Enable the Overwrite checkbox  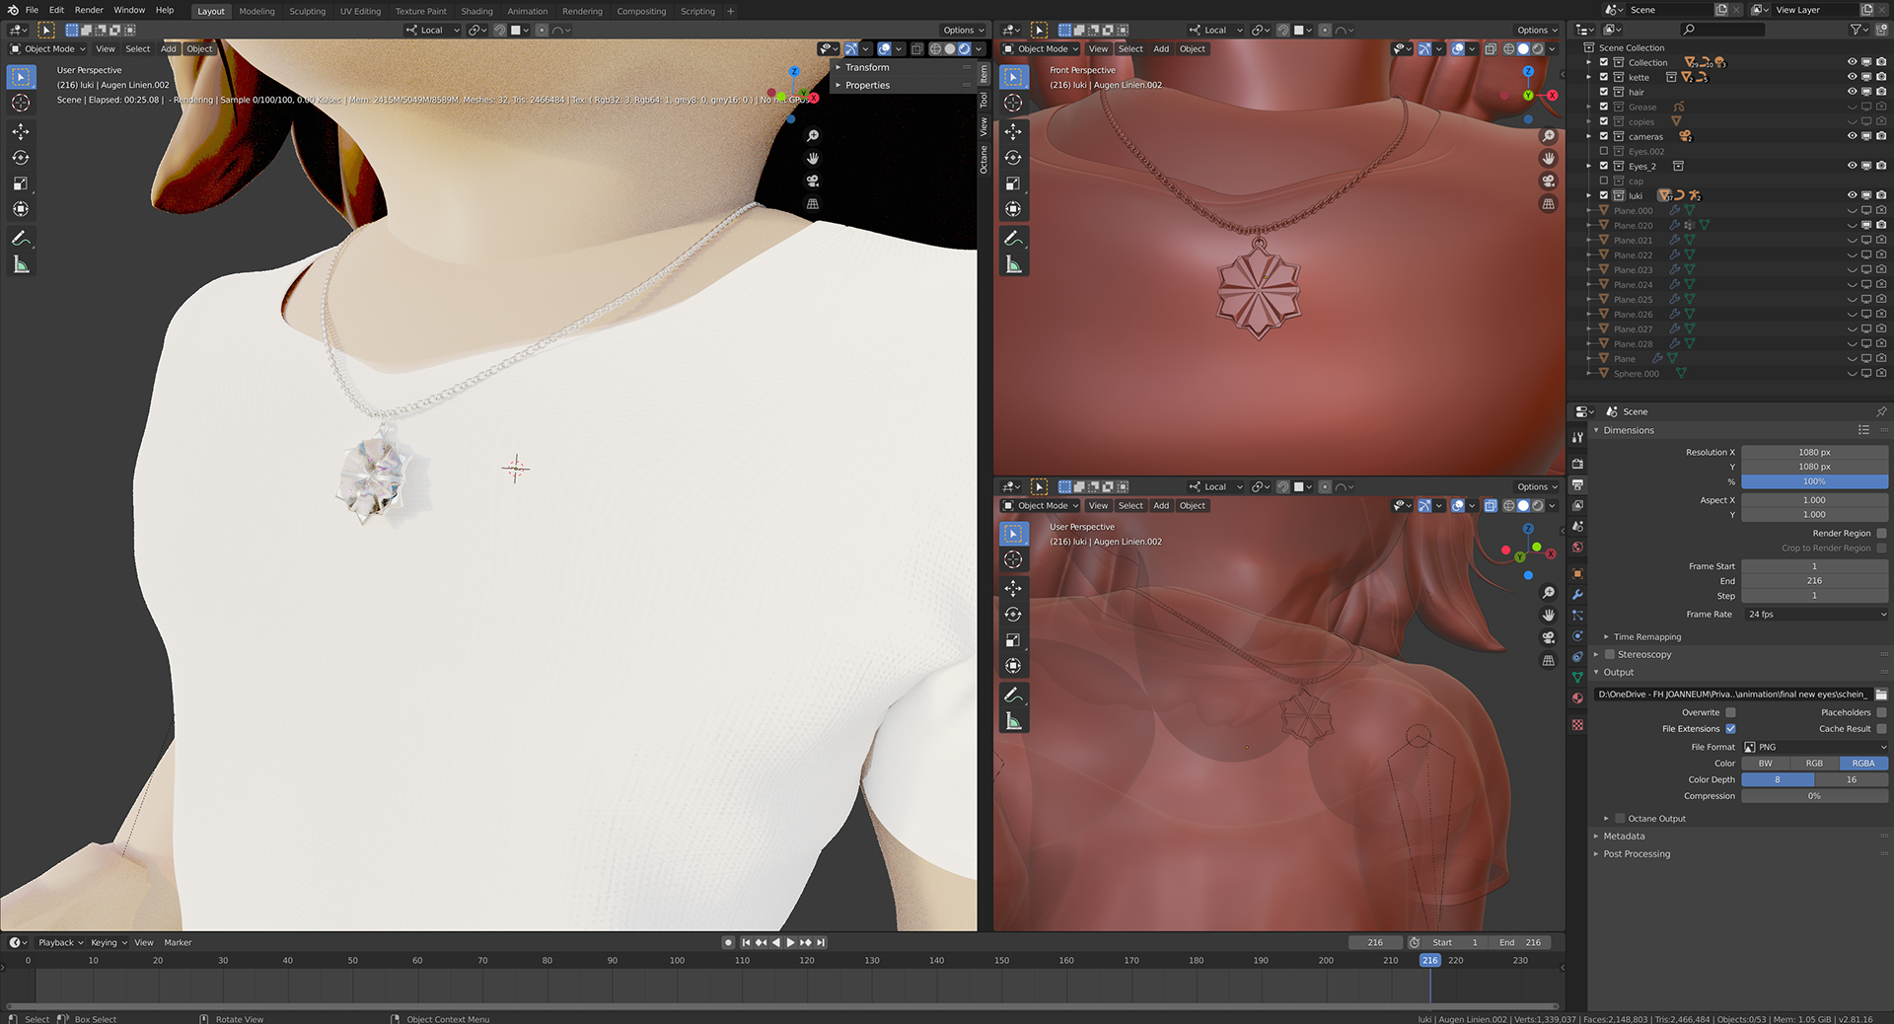click(x=1730, y=713)
